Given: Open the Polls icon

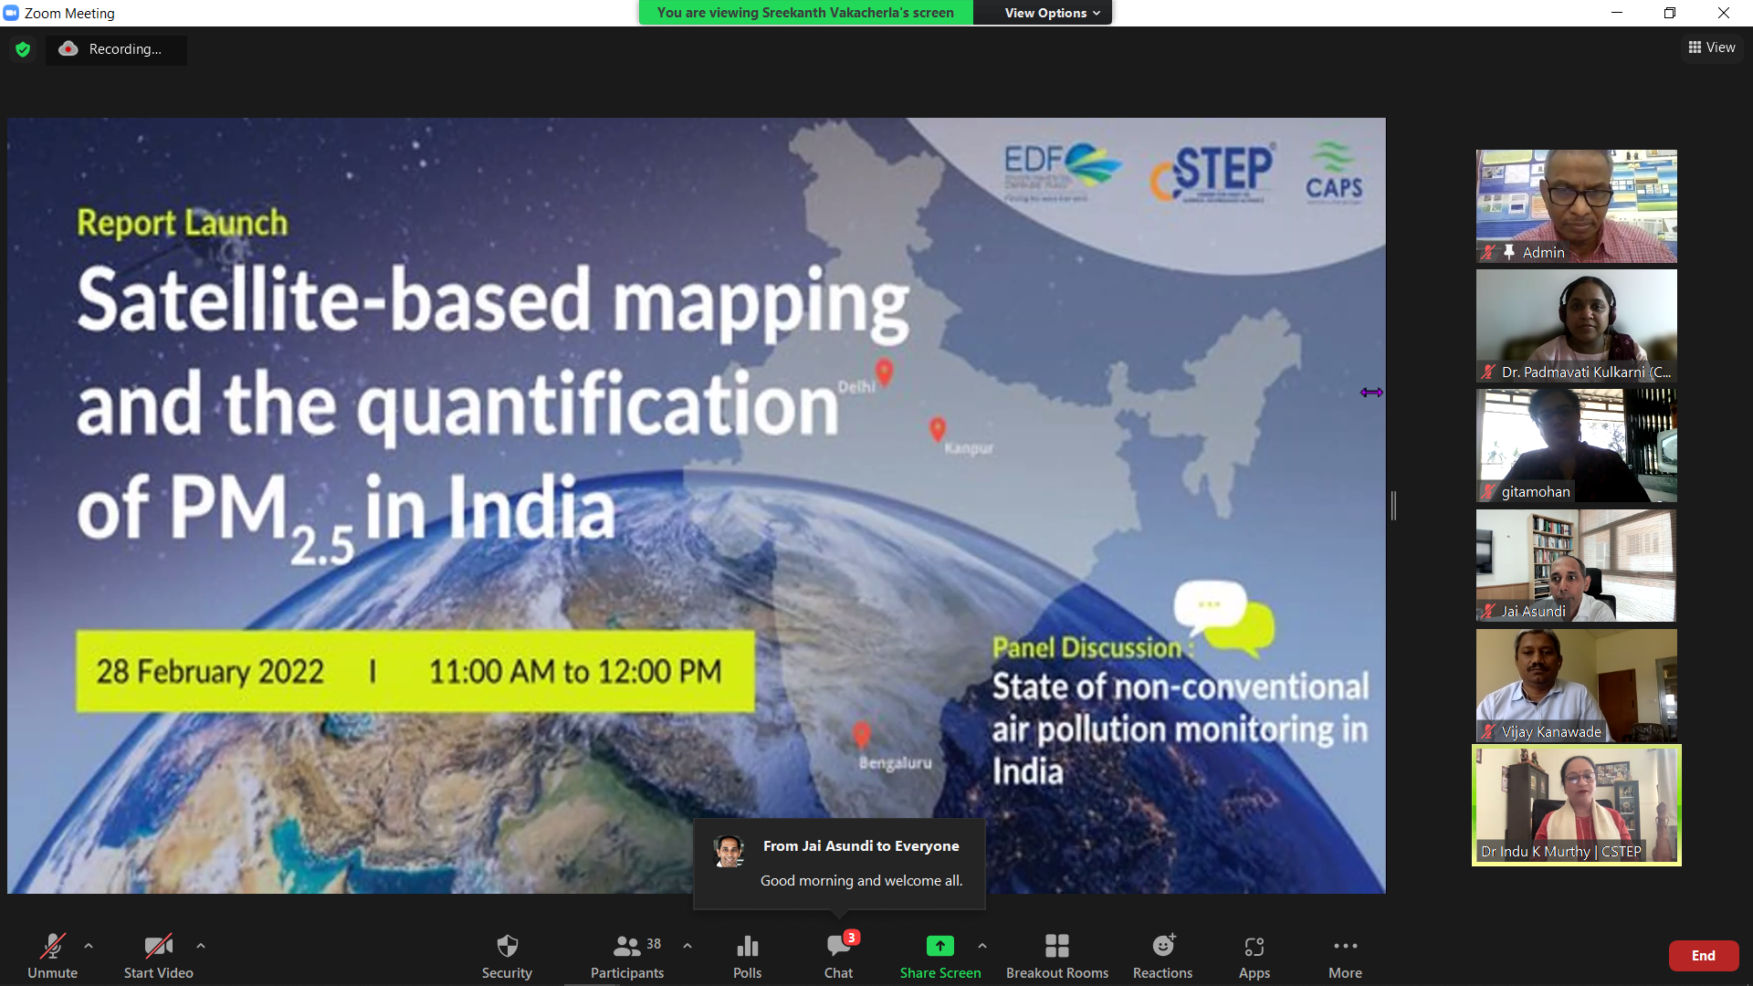Looking at the screenshot, I should (747, 955).
